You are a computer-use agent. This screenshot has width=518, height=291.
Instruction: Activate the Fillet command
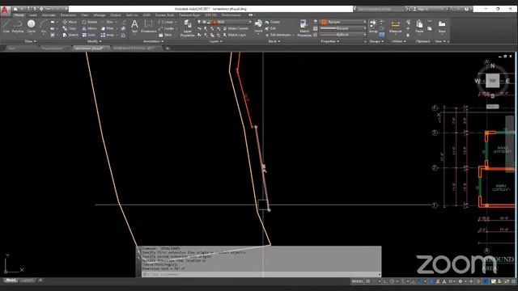108,28
